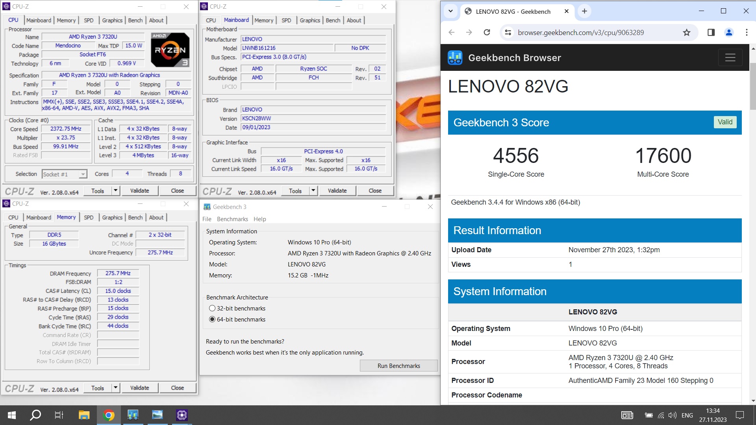Image resolution: width=756 pixels, height=425 pixels.
Task: Go back in the Chrome browser
Action: click(x=452, y=33)
